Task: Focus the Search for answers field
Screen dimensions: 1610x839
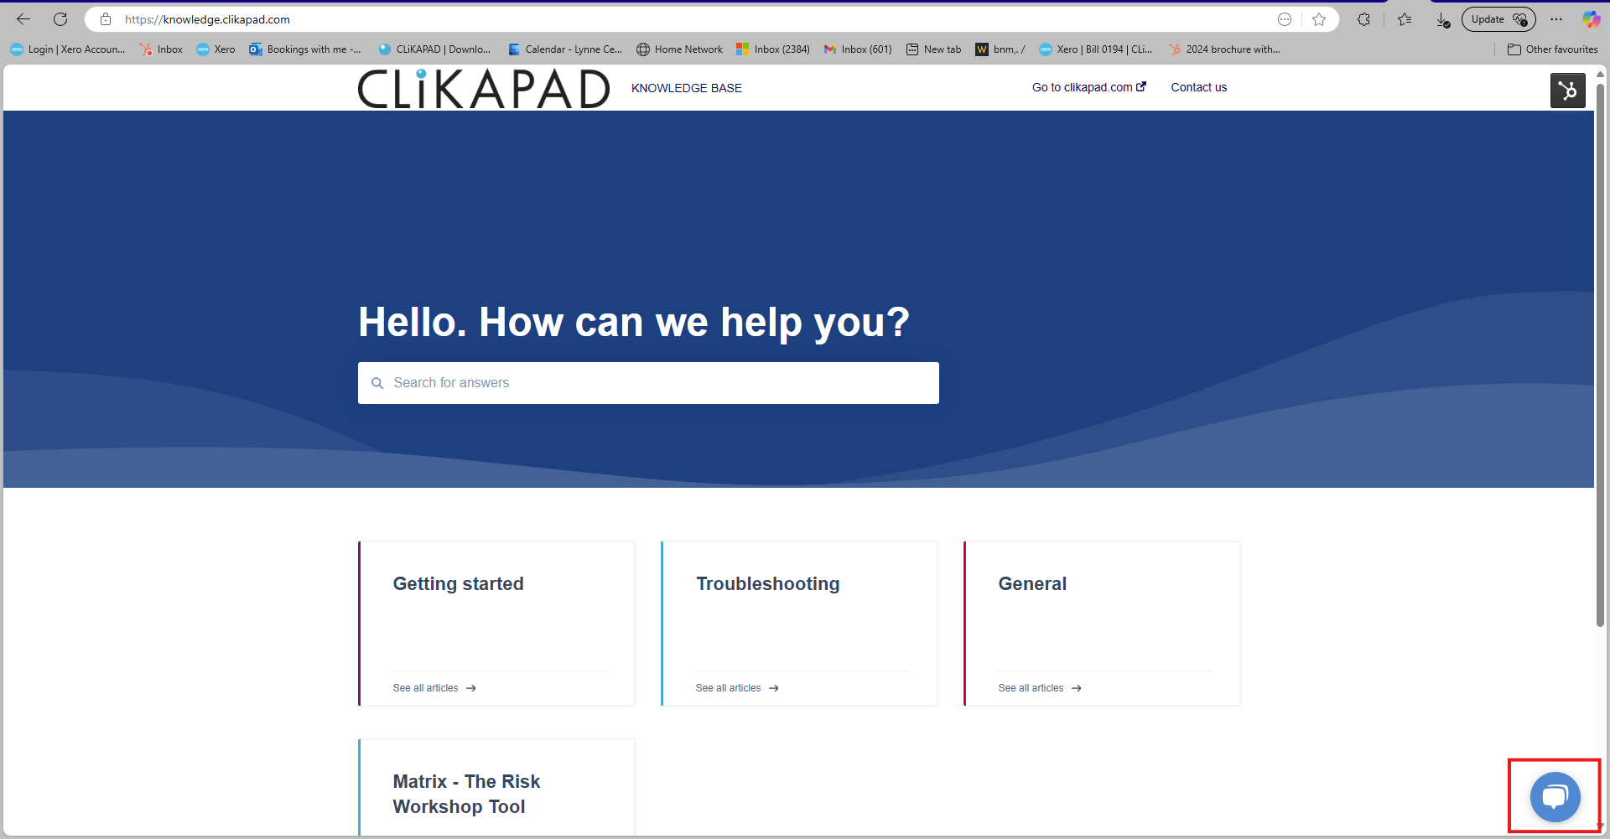Action: click(x=648, y=383)
